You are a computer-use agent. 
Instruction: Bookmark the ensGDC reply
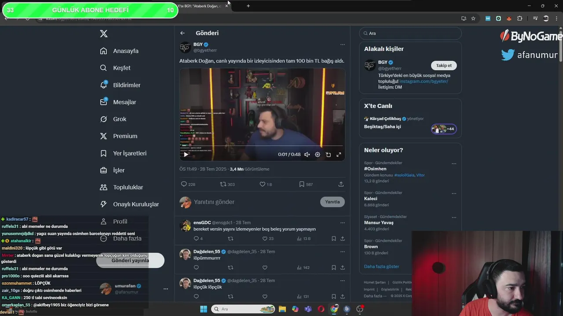[333, 239]
